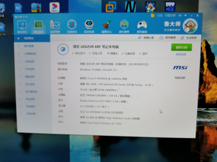217x162 pixels.
Task: Share via 微博分享
Action: (146, 38)
